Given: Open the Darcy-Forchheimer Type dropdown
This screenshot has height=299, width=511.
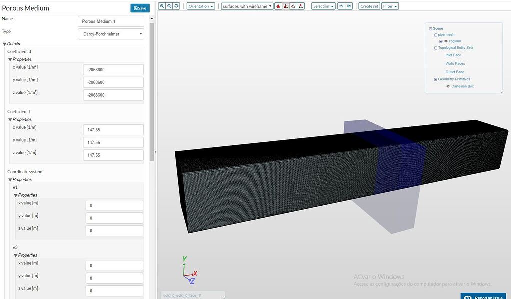Looking at the screenshot, I should click(x=110, y=33).
